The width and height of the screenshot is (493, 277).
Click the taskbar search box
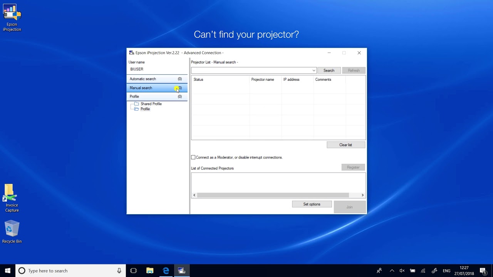coord(70,271)
